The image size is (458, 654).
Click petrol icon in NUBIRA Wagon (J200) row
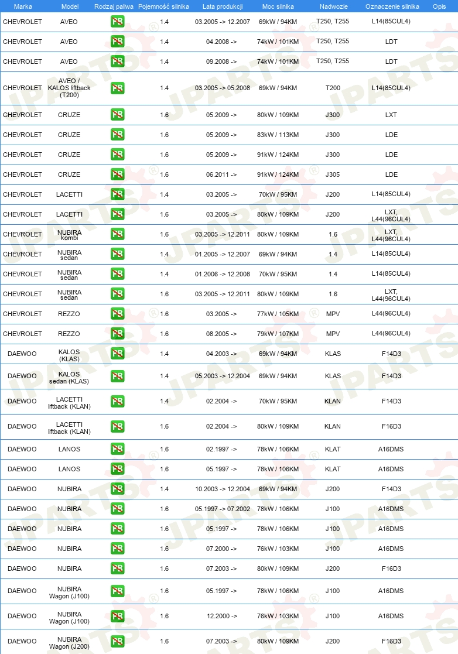point(118,641)
